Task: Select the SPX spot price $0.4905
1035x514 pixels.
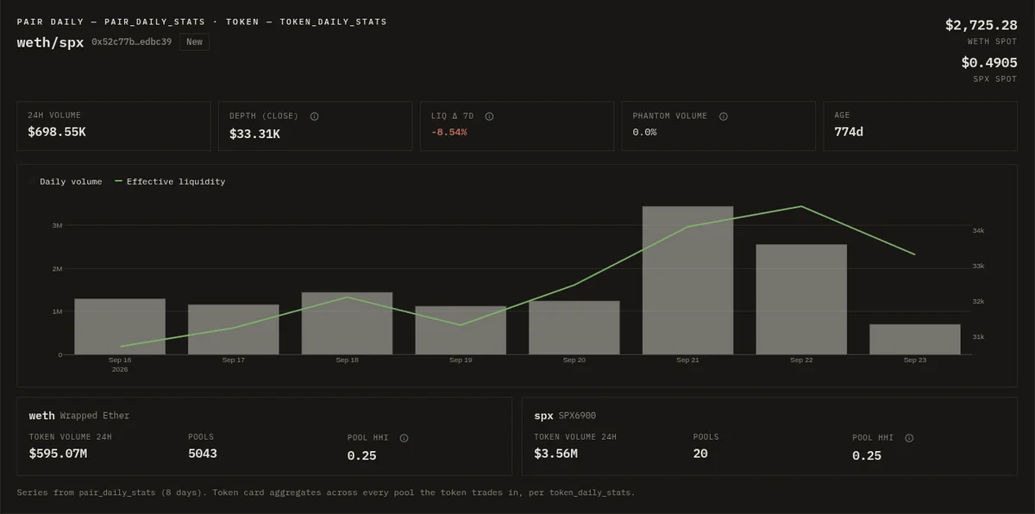Action: click(x=989, y=62)
